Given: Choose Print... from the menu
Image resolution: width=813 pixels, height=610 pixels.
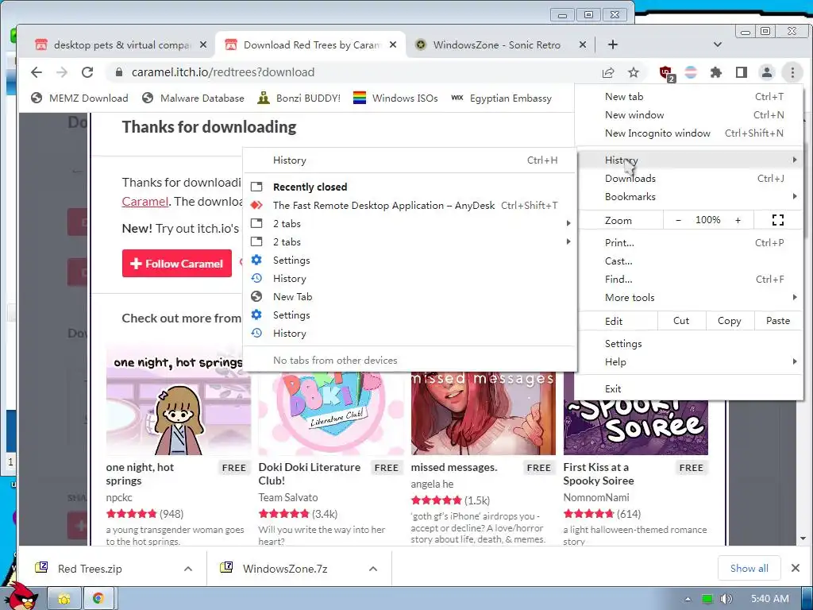Looking at the screenshot, I should coord(689,242).
